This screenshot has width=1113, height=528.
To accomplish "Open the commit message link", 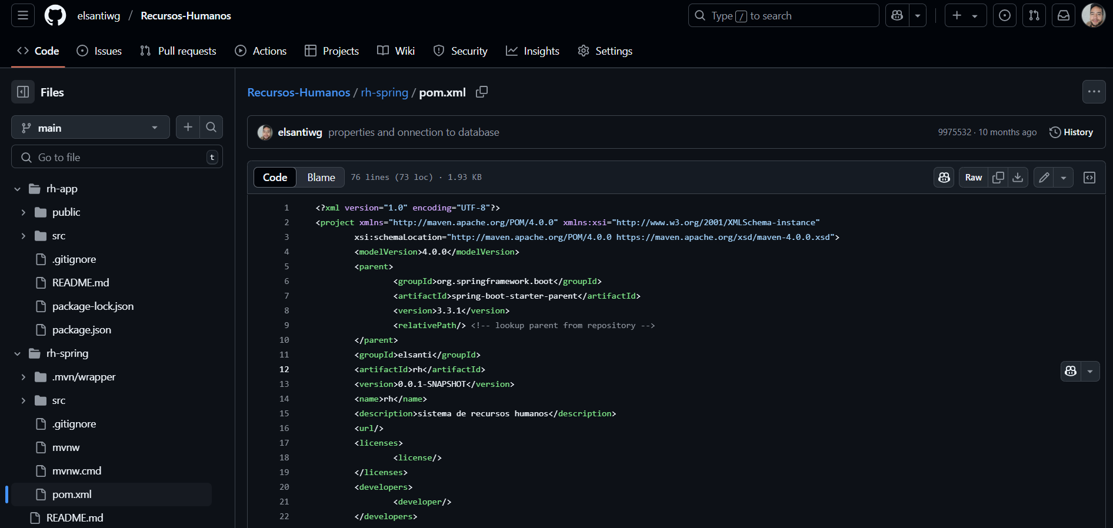I will (x=414, y=132).
